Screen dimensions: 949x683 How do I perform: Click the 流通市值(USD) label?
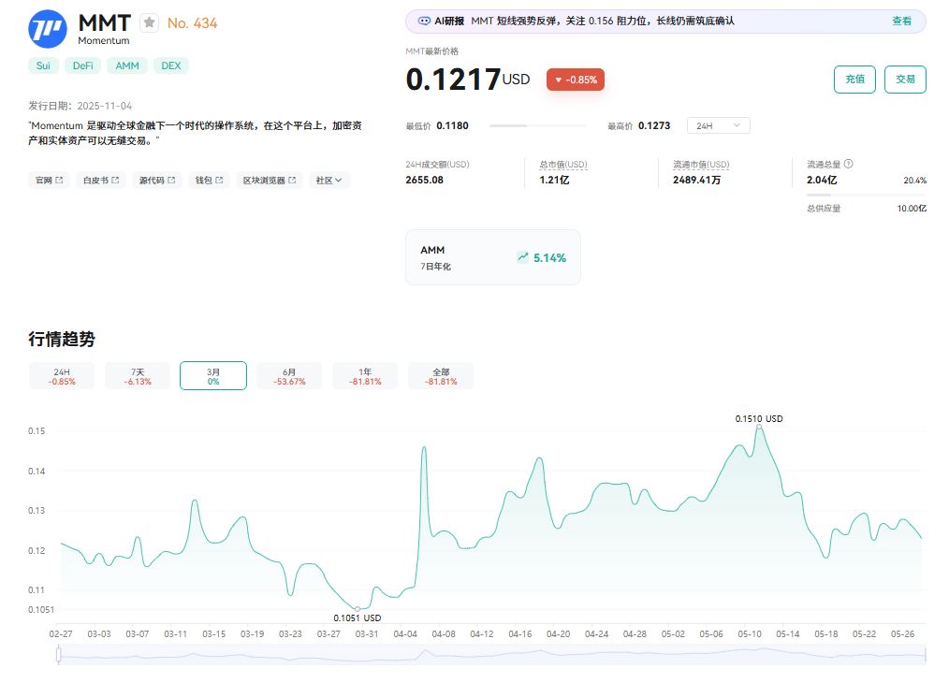pyautogui.click(x=701, y=165)
